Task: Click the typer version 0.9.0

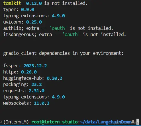Action: 28,10
